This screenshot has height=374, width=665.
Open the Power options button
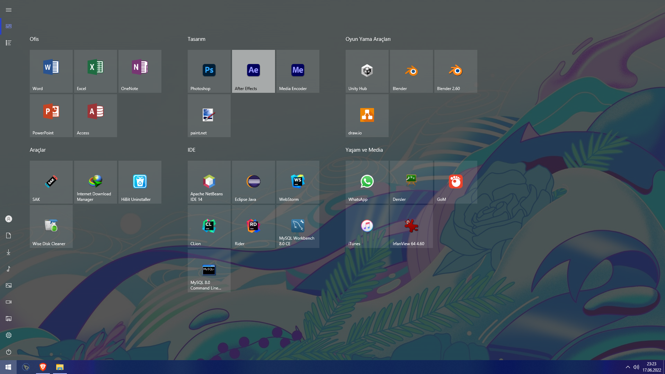tap(9, 352)
